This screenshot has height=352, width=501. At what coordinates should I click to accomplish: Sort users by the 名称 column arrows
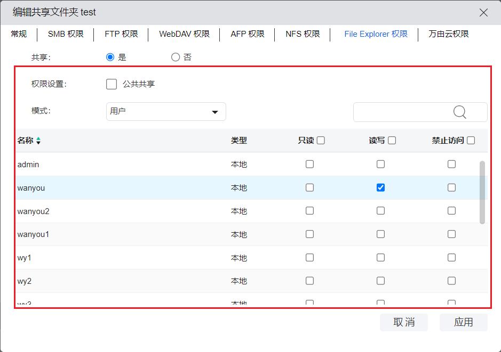38,141
